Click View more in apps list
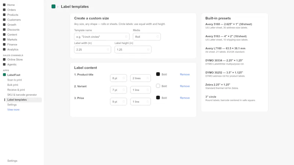The width and height of the screenshot is (294, 165). 13,110
